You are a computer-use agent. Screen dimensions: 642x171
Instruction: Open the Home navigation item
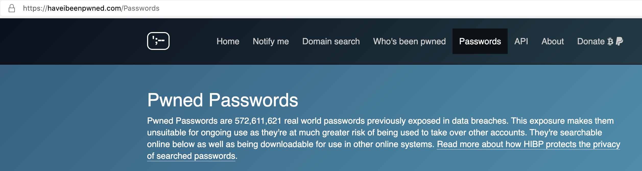click(x=228, y=41)
